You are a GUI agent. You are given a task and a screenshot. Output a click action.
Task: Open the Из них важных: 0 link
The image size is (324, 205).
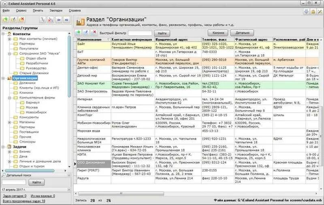point(43,196)
